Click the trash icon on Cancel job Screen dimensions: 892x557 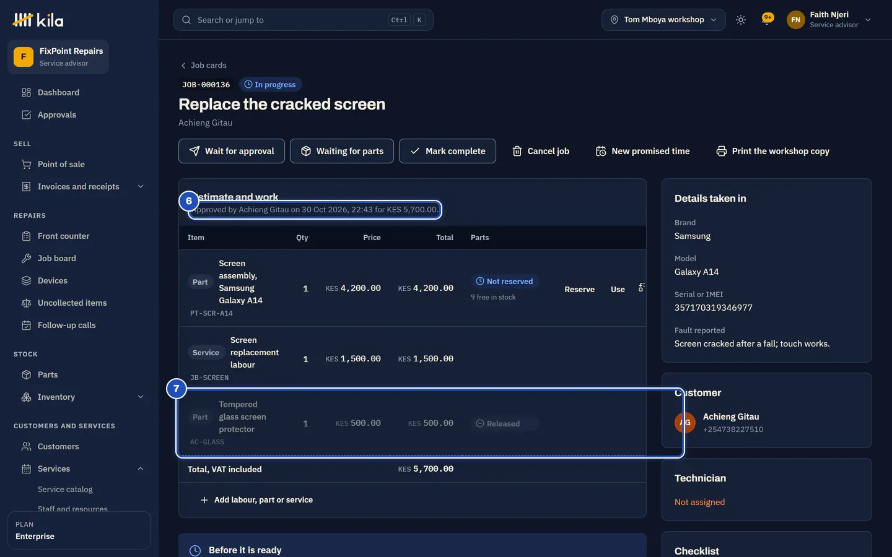517,151
